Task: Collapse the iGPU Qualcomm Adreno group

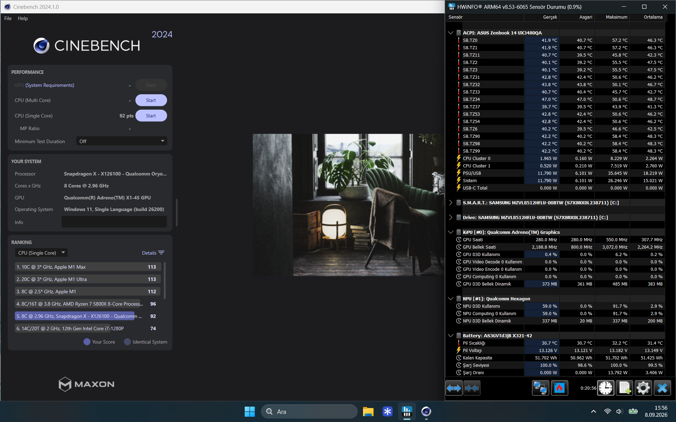Action: point(450,232)
